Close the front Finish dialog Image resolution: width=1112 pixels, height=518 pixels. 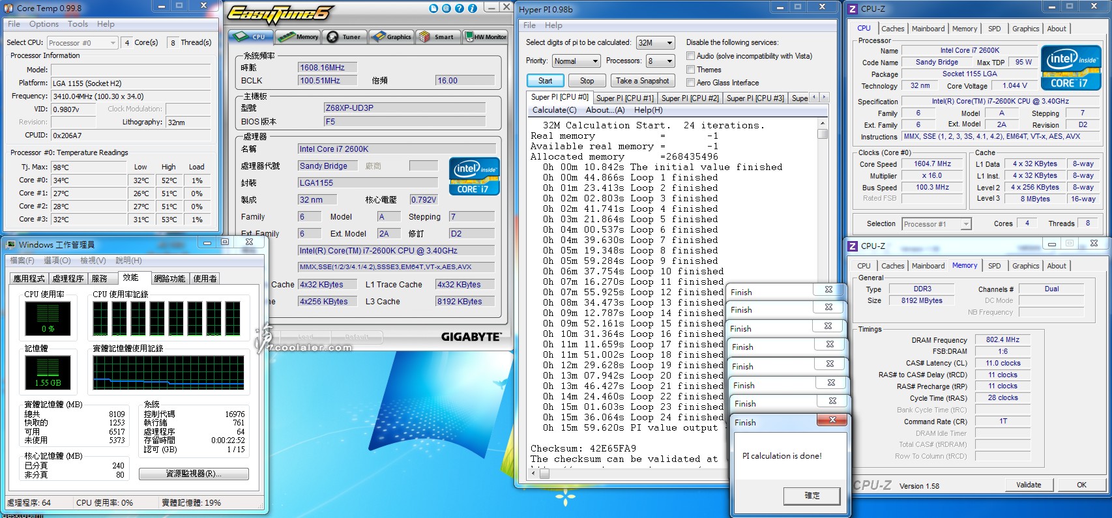point(832,420)
